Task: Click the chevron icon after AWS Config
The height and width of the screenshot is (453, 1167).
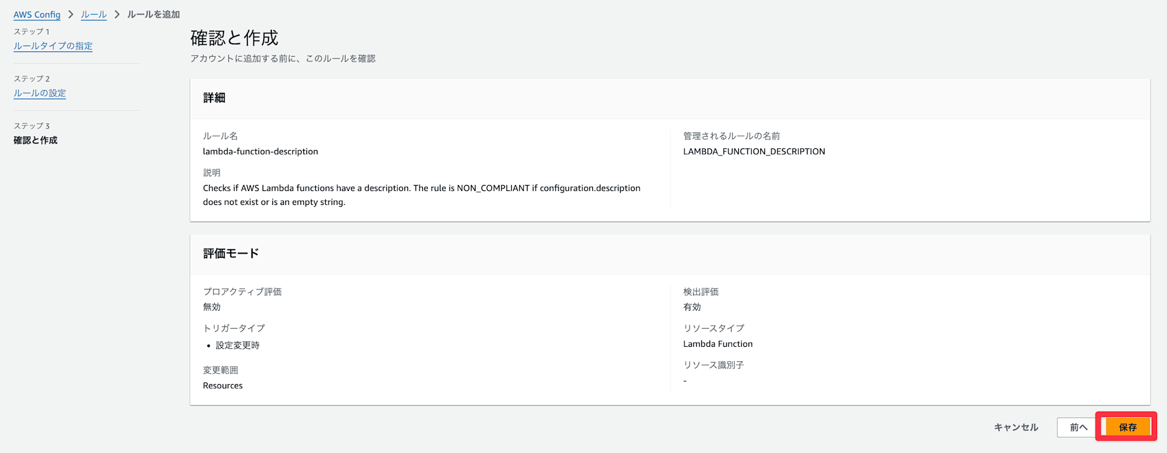Action: [x=71, y=15]
